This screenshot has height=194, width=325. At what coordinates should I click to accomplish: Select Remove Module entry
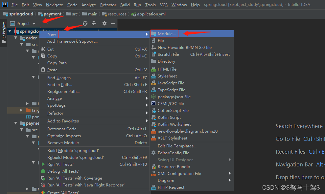pos(94,143)
